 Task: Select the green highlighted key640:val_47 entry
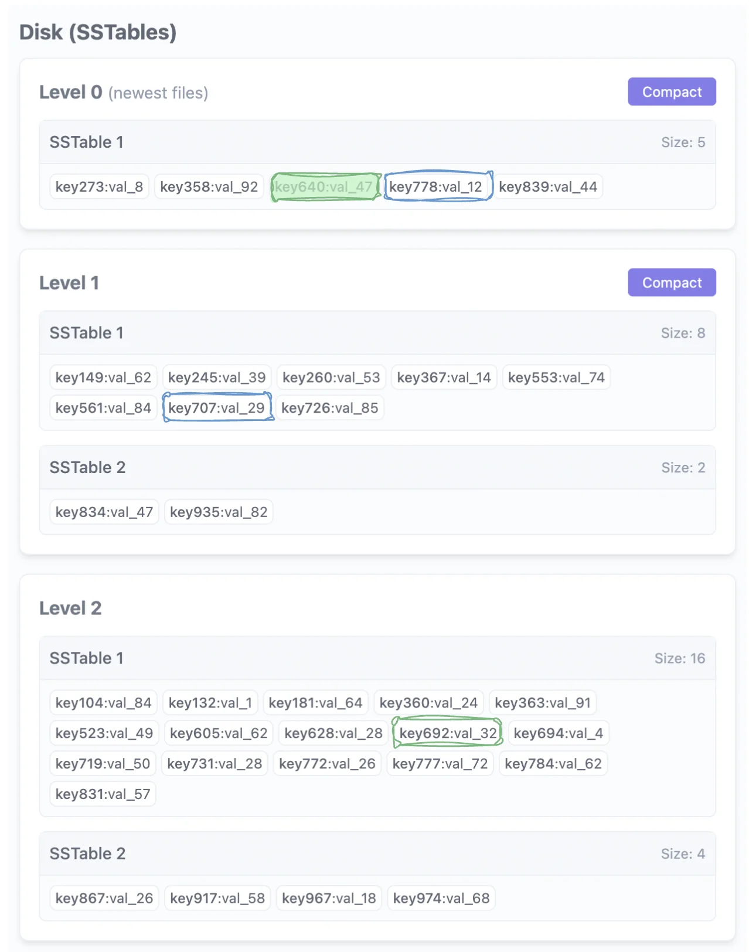click(325, 187)
